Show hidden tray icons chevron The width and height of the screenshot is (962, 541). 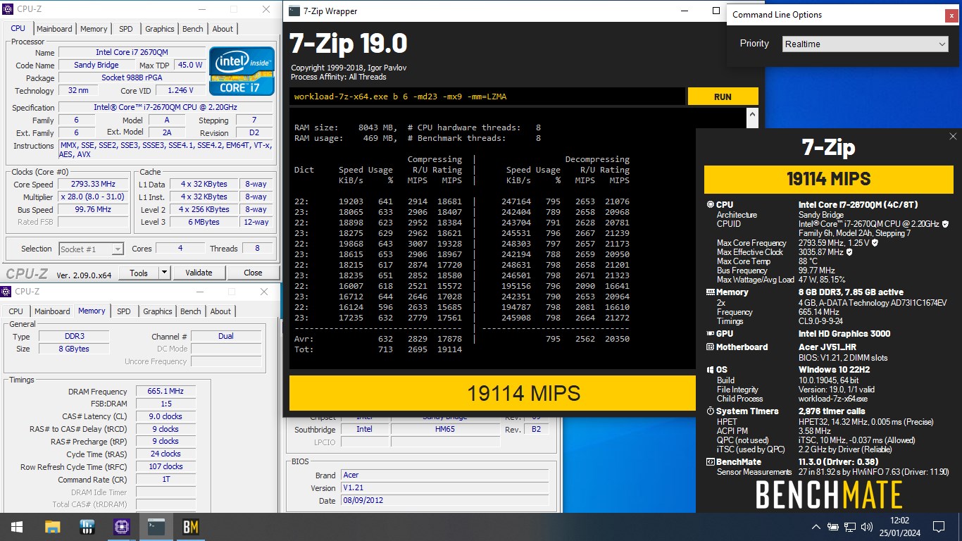point(816,527)
